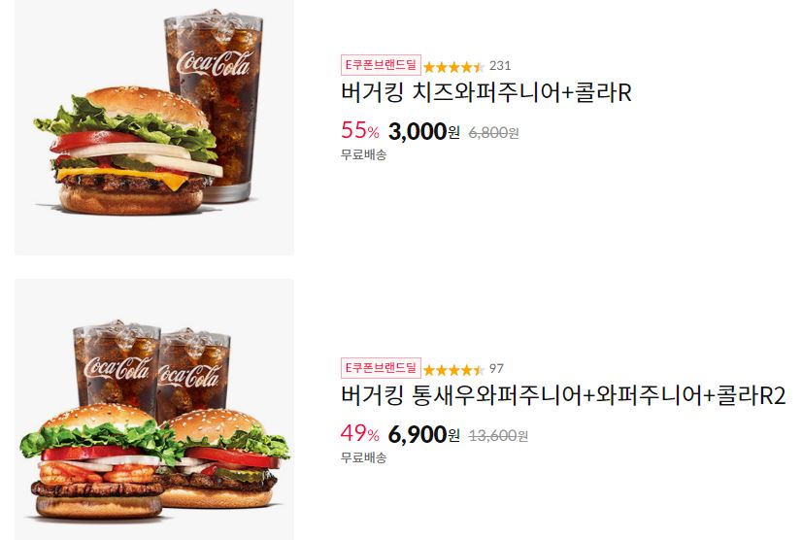The image size is (803, 540).
Task: Open the 통새우와퍼주니어 two-burger product image
Action: (x=154, y=409)
